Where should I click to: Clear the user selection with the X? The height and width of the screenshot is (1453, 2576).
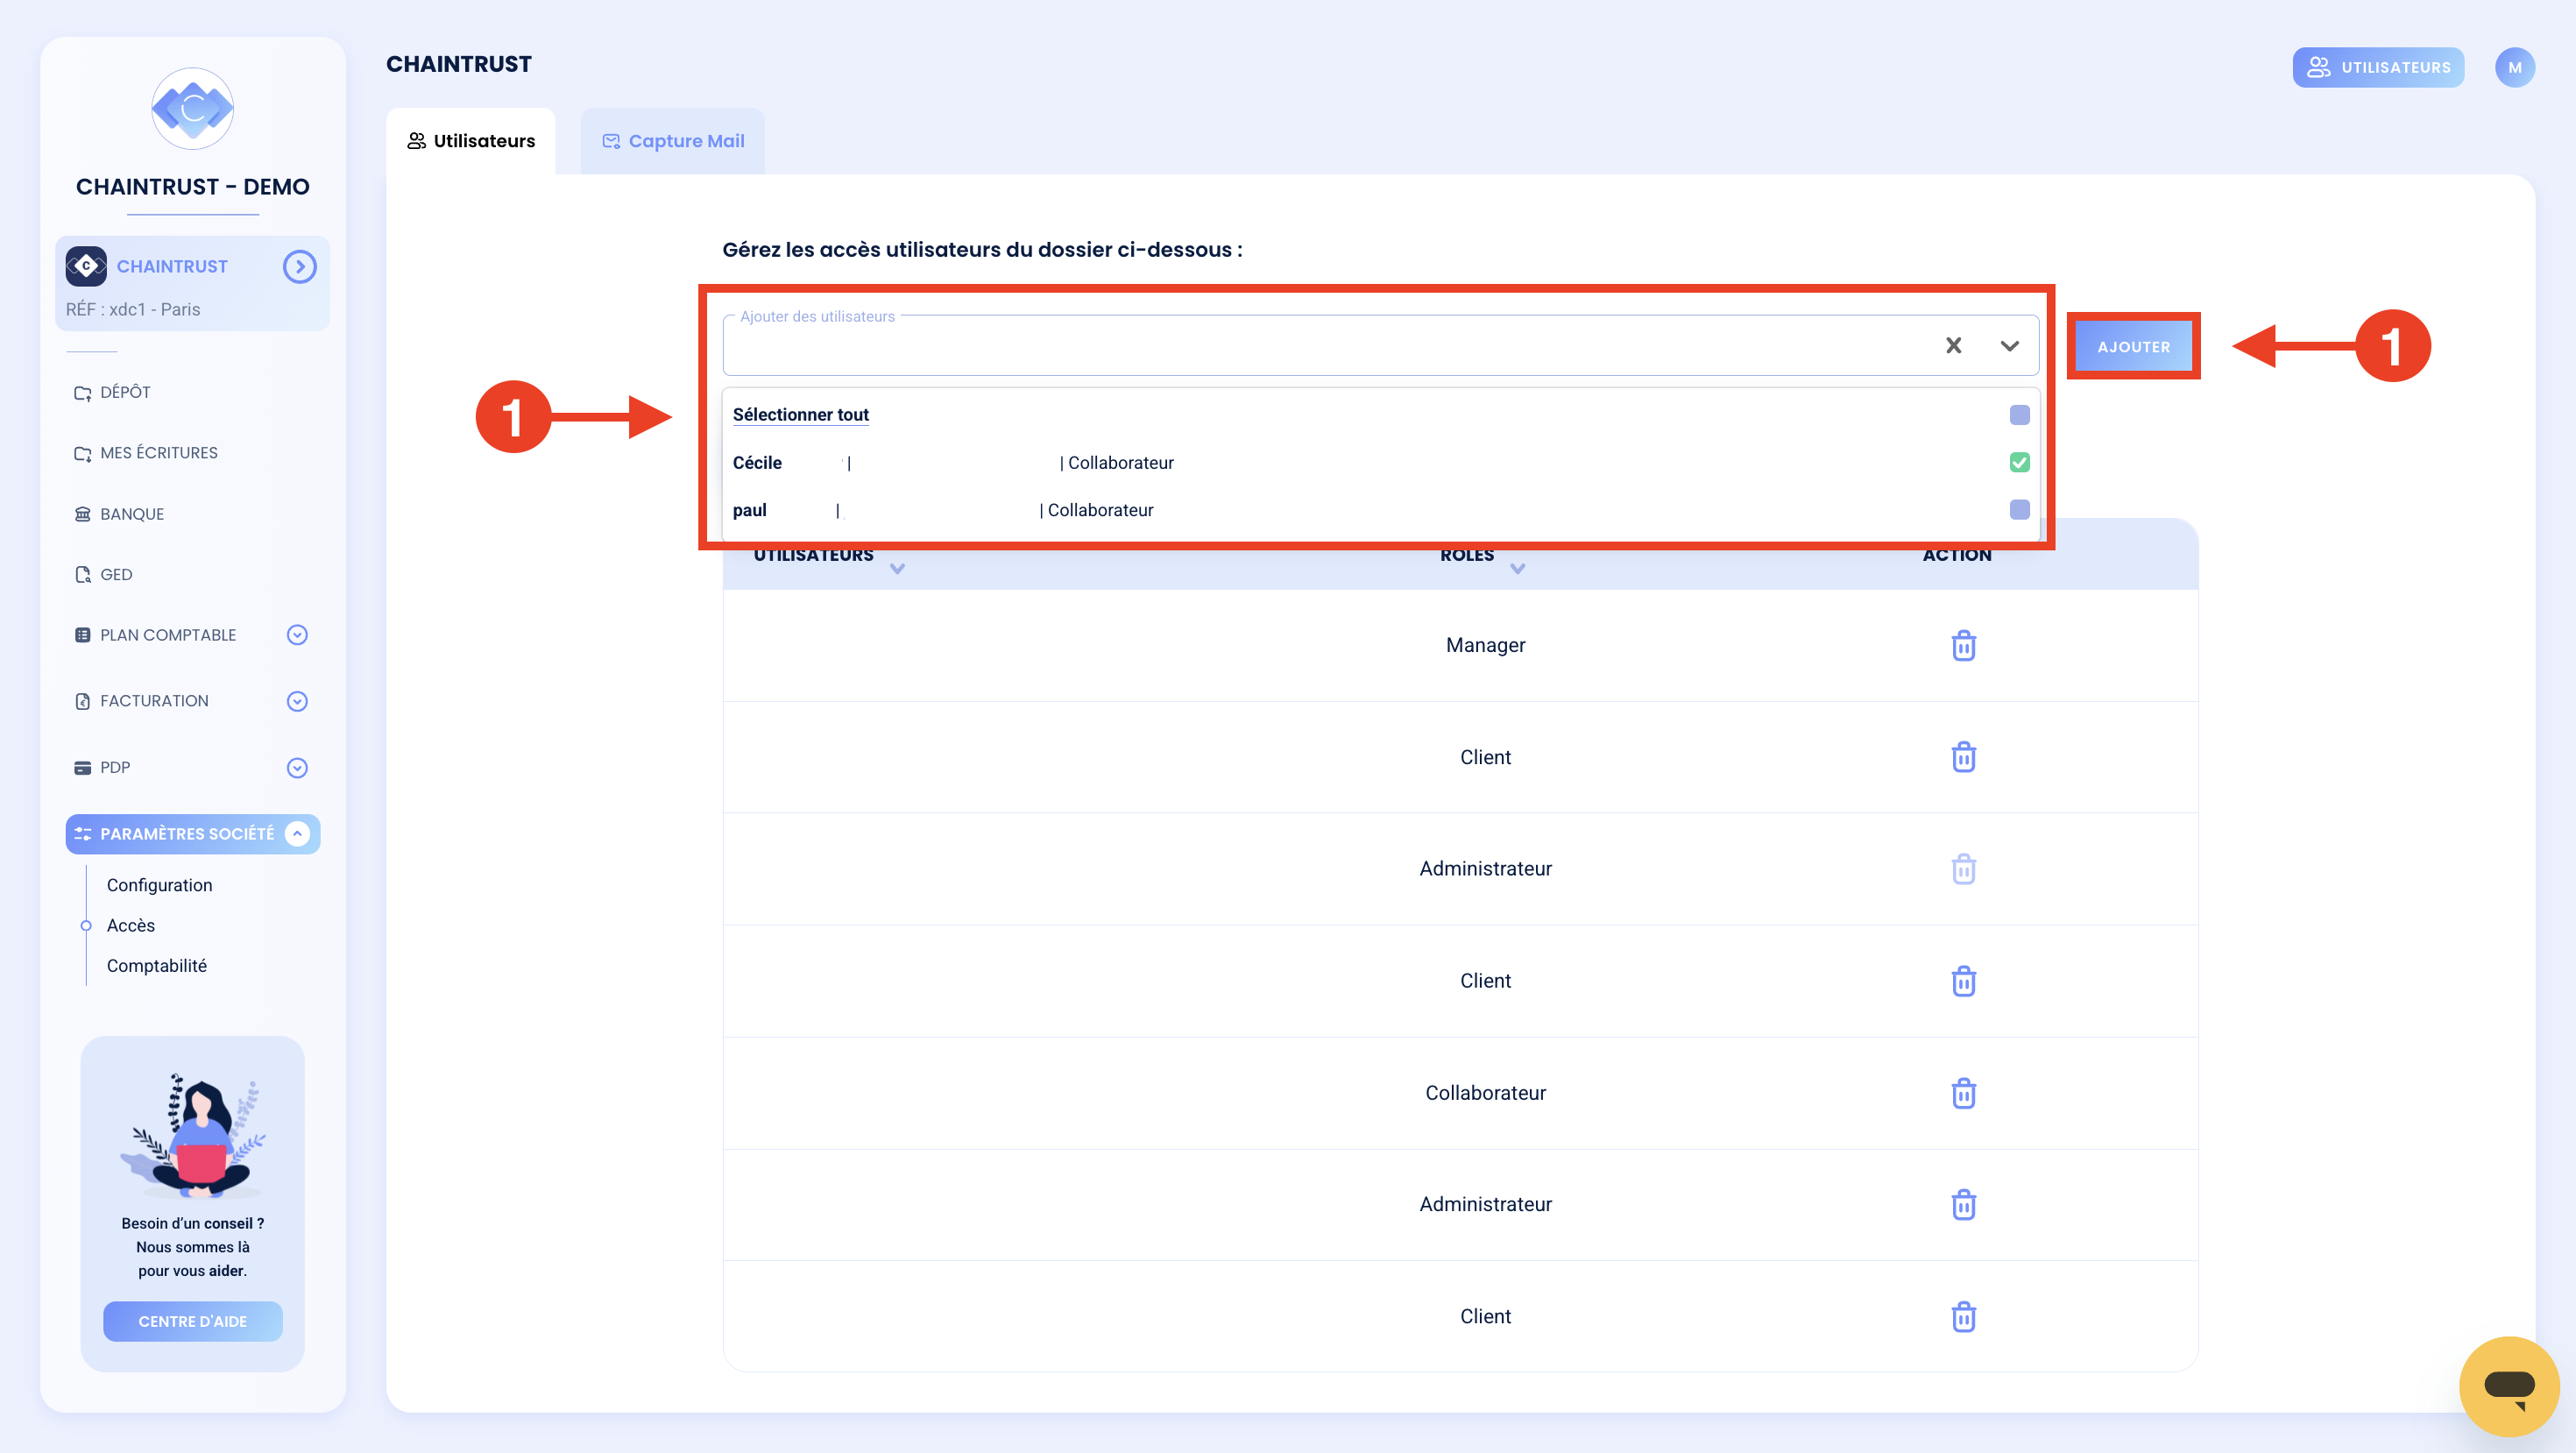1953,345
